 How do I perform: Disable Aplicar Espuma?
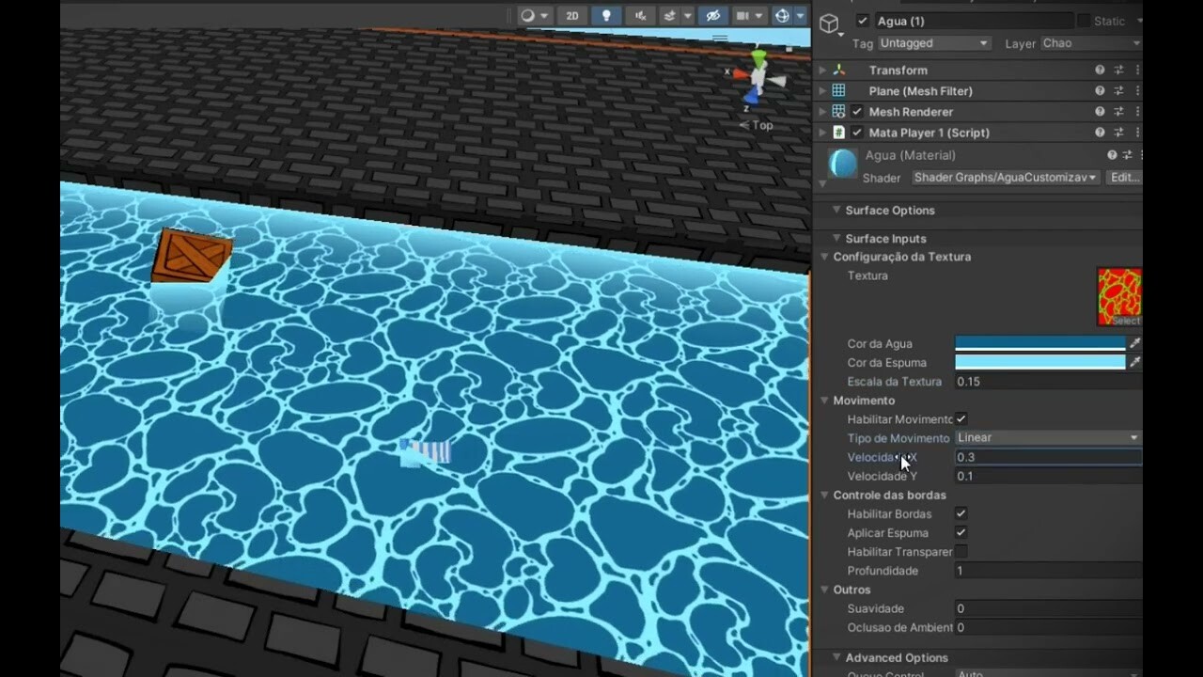961,532
